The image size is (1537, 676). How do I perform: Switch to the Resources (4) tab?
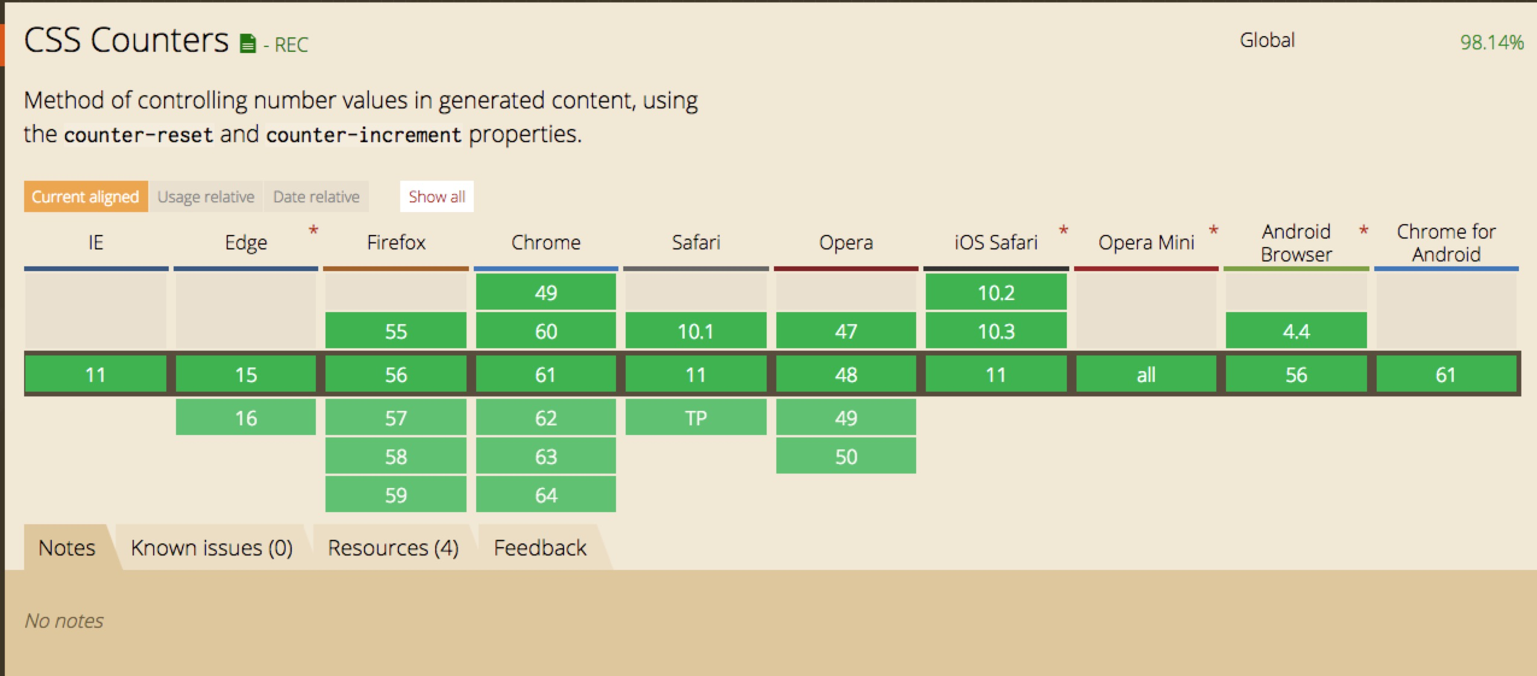tap(393, 548)
